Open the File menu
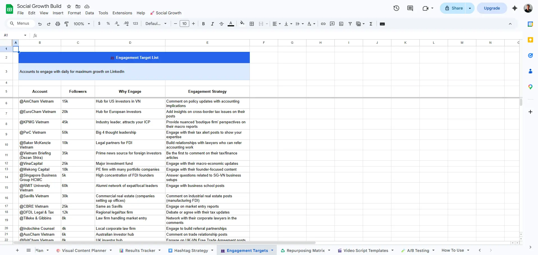538x255 pixels. tap(20, 13)
